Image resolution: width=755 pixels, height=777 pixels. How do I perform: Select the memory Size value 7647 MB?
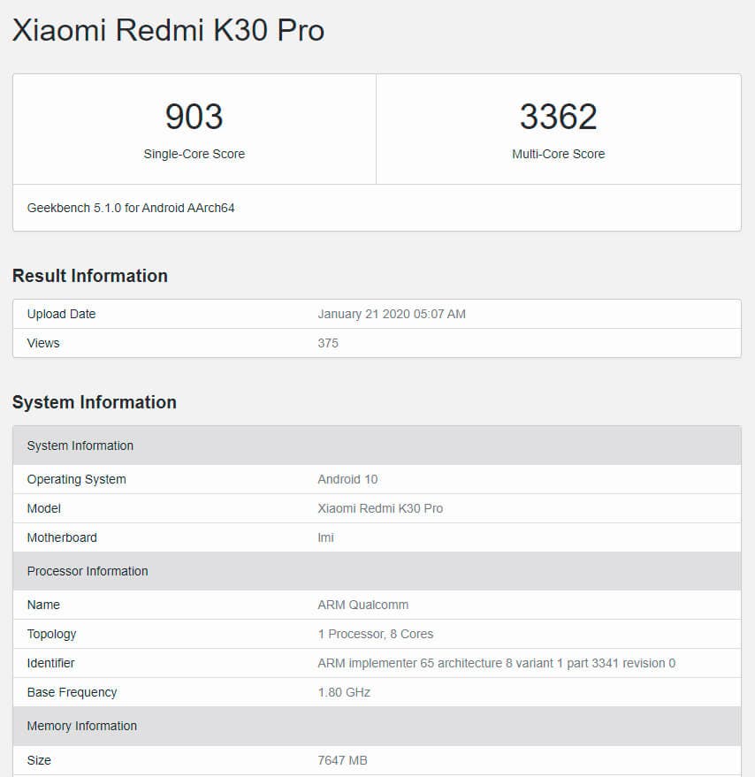click(x=343, y=760)
